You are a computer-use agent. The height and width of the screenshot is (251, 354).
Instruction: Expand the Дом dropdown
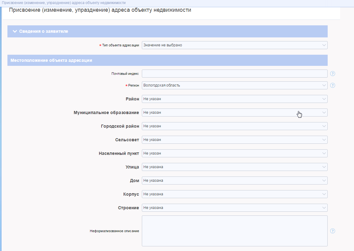coord(234,181)
